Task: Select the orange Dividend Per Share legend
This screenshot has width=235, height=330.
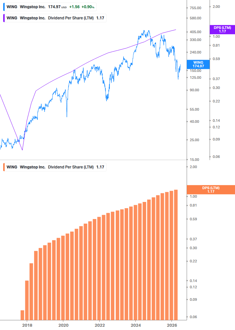Action: [x=55, y=167]
